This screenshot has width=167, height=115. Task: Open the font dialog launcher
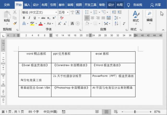[80, 30]
